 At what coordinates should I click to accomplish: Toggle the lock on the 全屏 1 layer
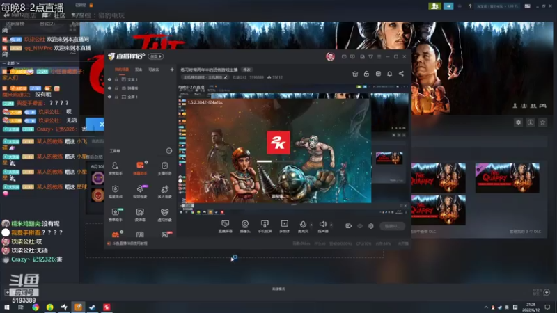tap(116, 97)
